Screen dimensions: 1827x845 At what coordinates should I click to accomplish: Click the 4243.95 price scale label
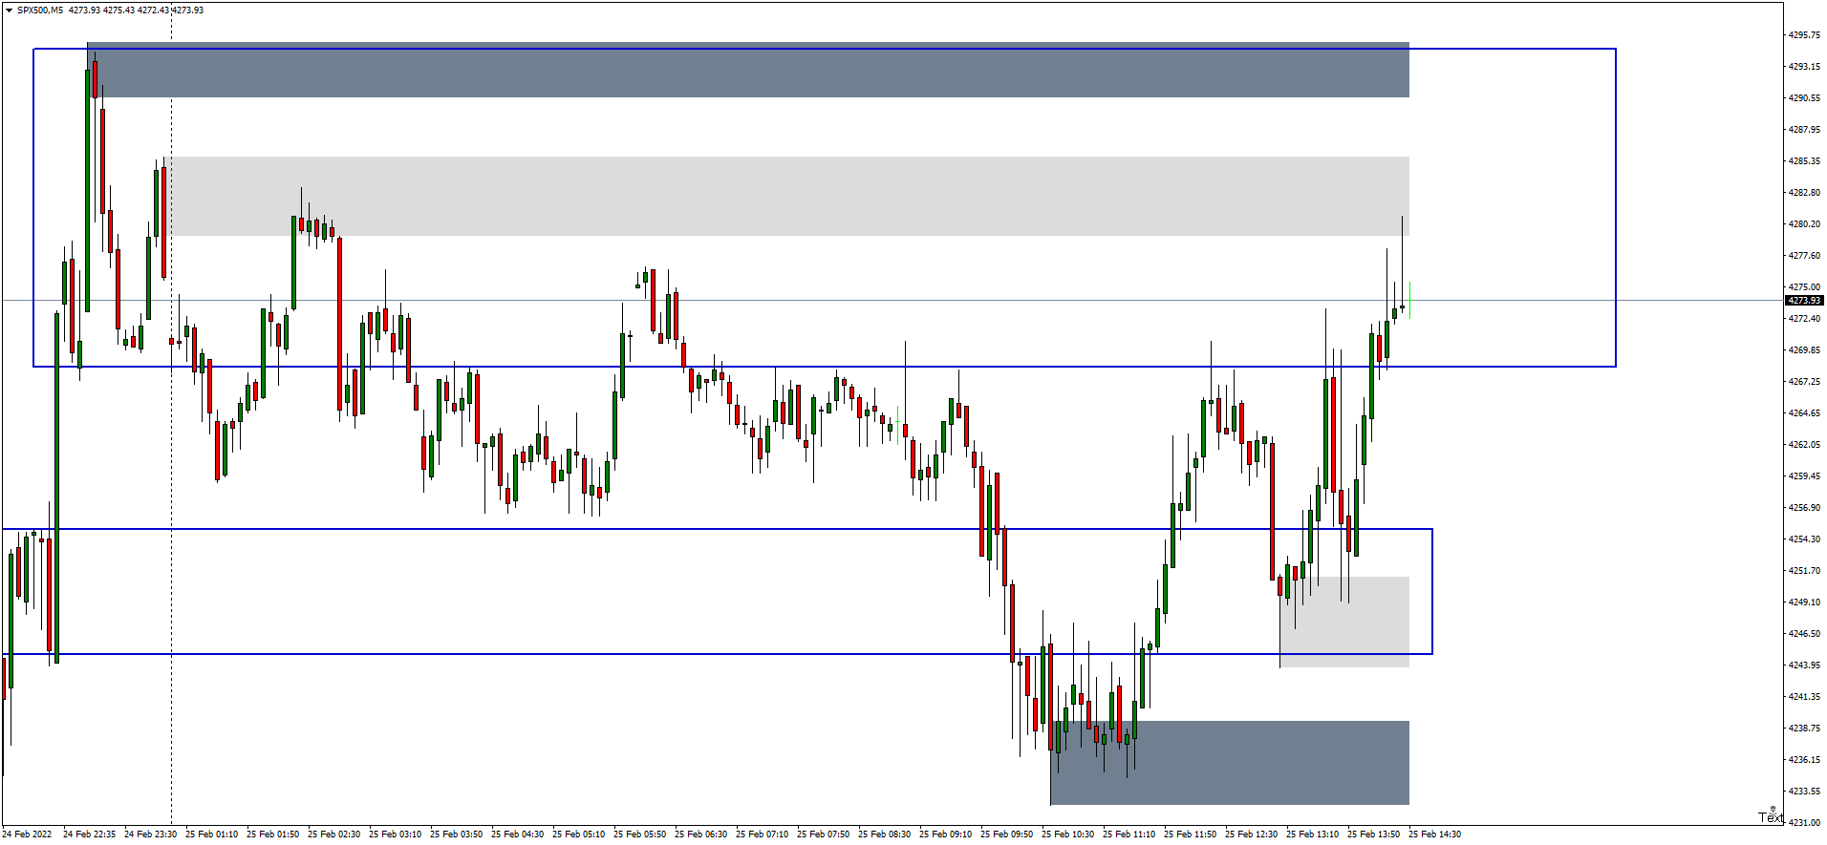(1804, 665)
